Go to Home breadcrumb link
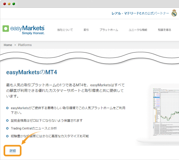The width and height of the screenshot is (179, 160). (8, 45)
